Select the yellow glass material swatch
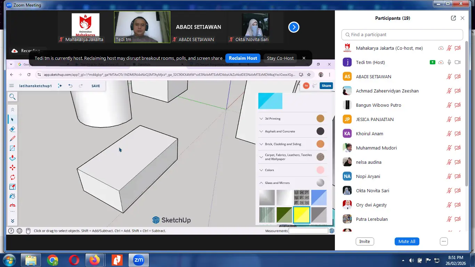475x267 pixels. tap(301, 215)
